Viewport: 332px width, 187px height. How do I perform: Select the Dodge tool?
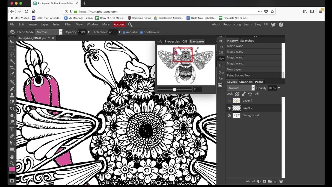tap(12, 122)
